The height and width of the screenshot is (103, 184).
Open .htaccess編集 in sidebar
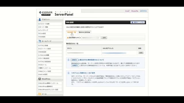click(x=50, y=55)
